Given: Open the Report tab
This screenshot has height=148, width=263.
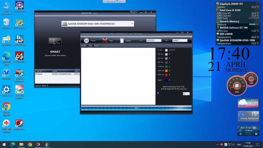Looking at the screenshot, I should [97, 46].
